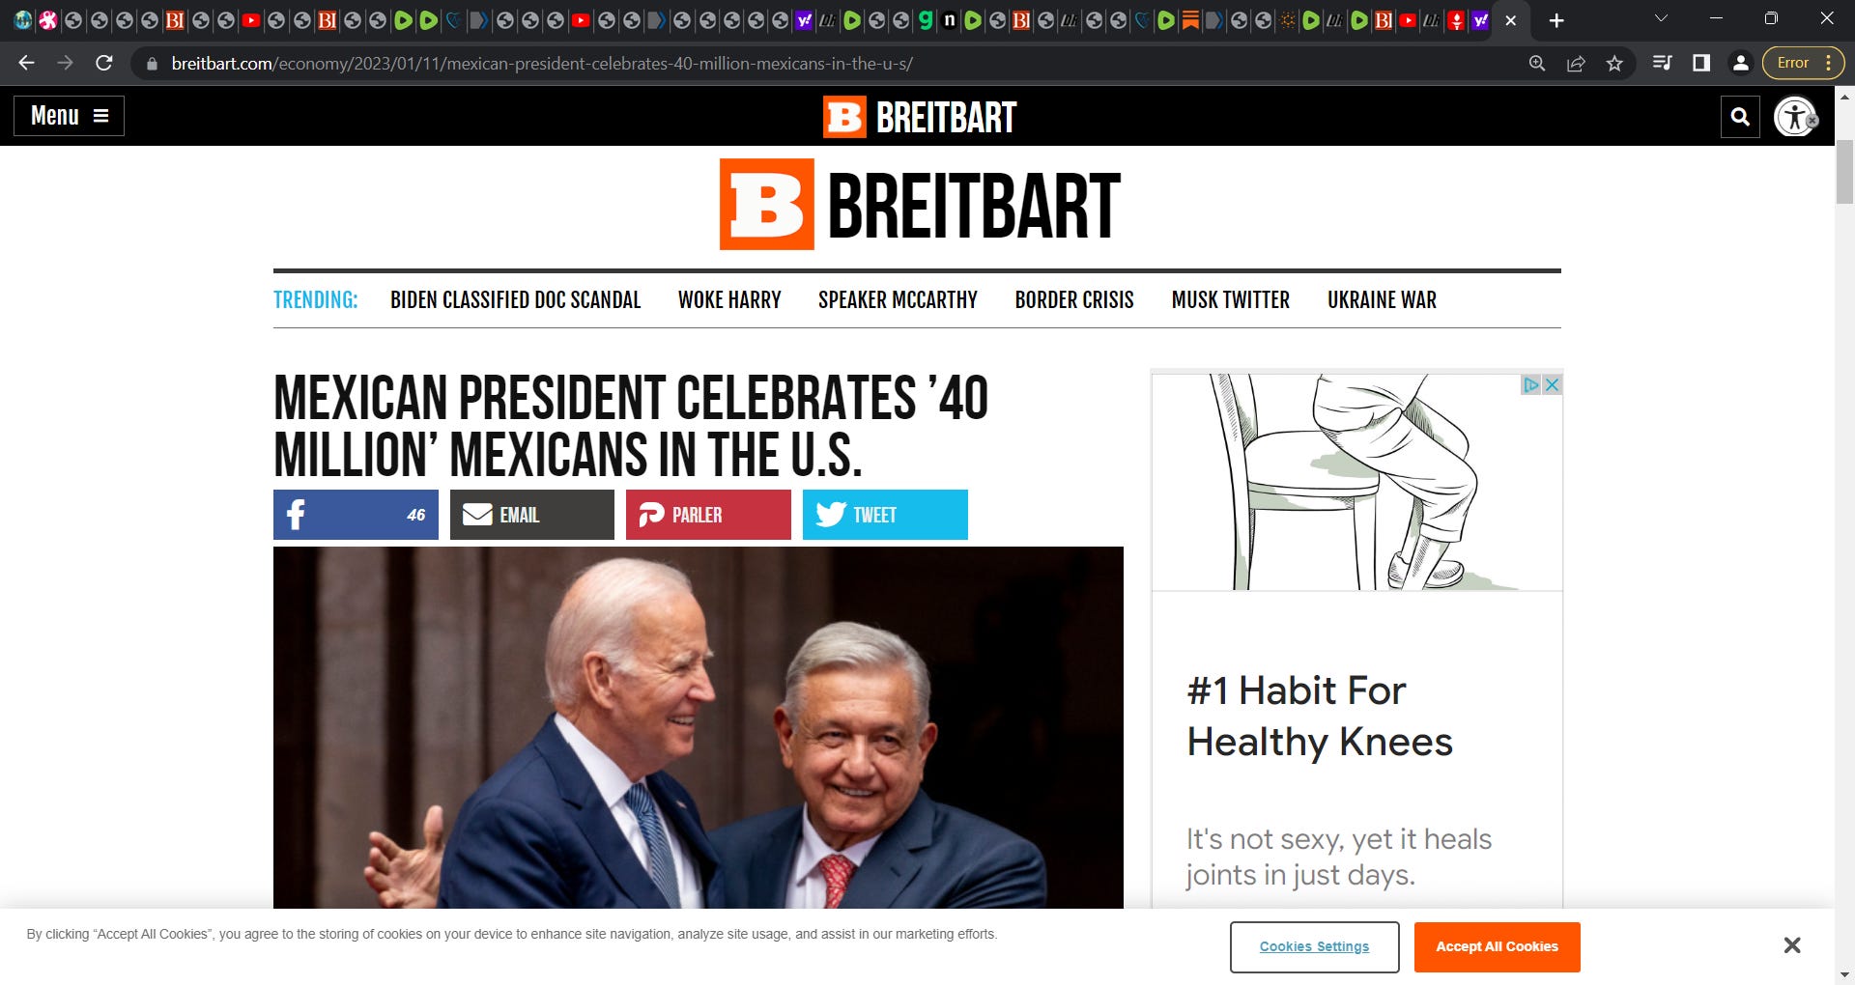This screenshot has width=1855, height=985.
Task: Open the Woke Harry trending link
Action: [x=729, y=300]
